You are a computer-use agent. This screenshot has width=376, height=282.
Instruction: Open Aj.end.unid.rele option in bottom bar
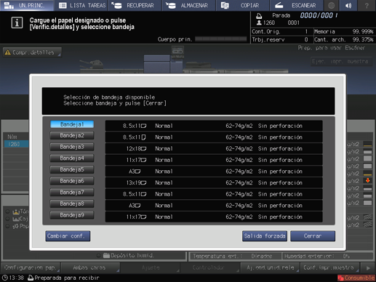point(270,267)
